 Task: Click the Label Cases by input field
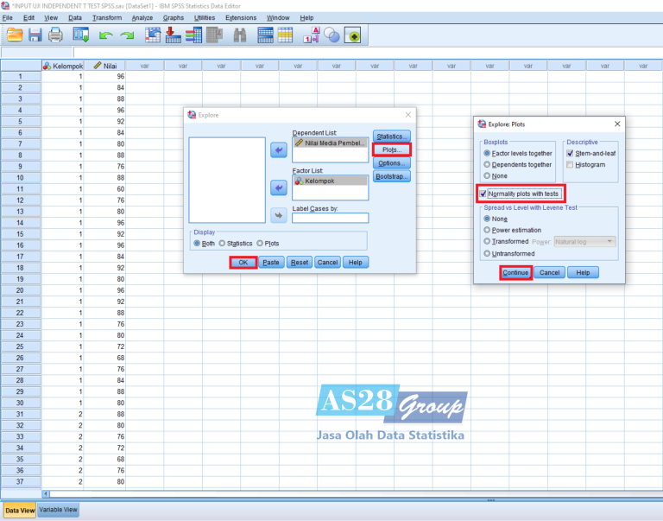pos(330,218)
